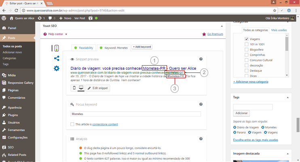Collapse the Yoast SEO panel

[222, 26]
